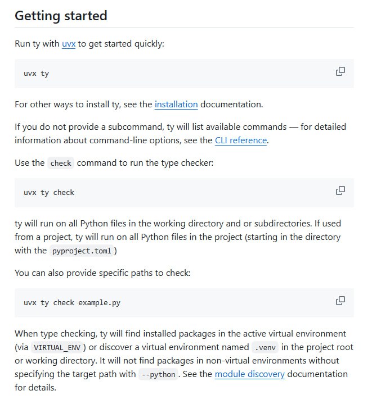The image size is (372, 404).
Task: Click the 'uvx ty check' code text
Action: point(49,193)
